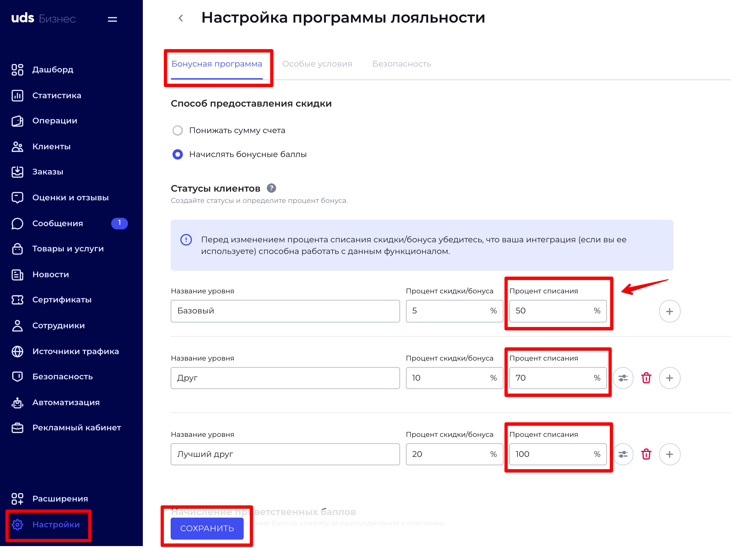731x548 pixels.
Task: Add a level after Друг with plus
Action: point(670,378)
